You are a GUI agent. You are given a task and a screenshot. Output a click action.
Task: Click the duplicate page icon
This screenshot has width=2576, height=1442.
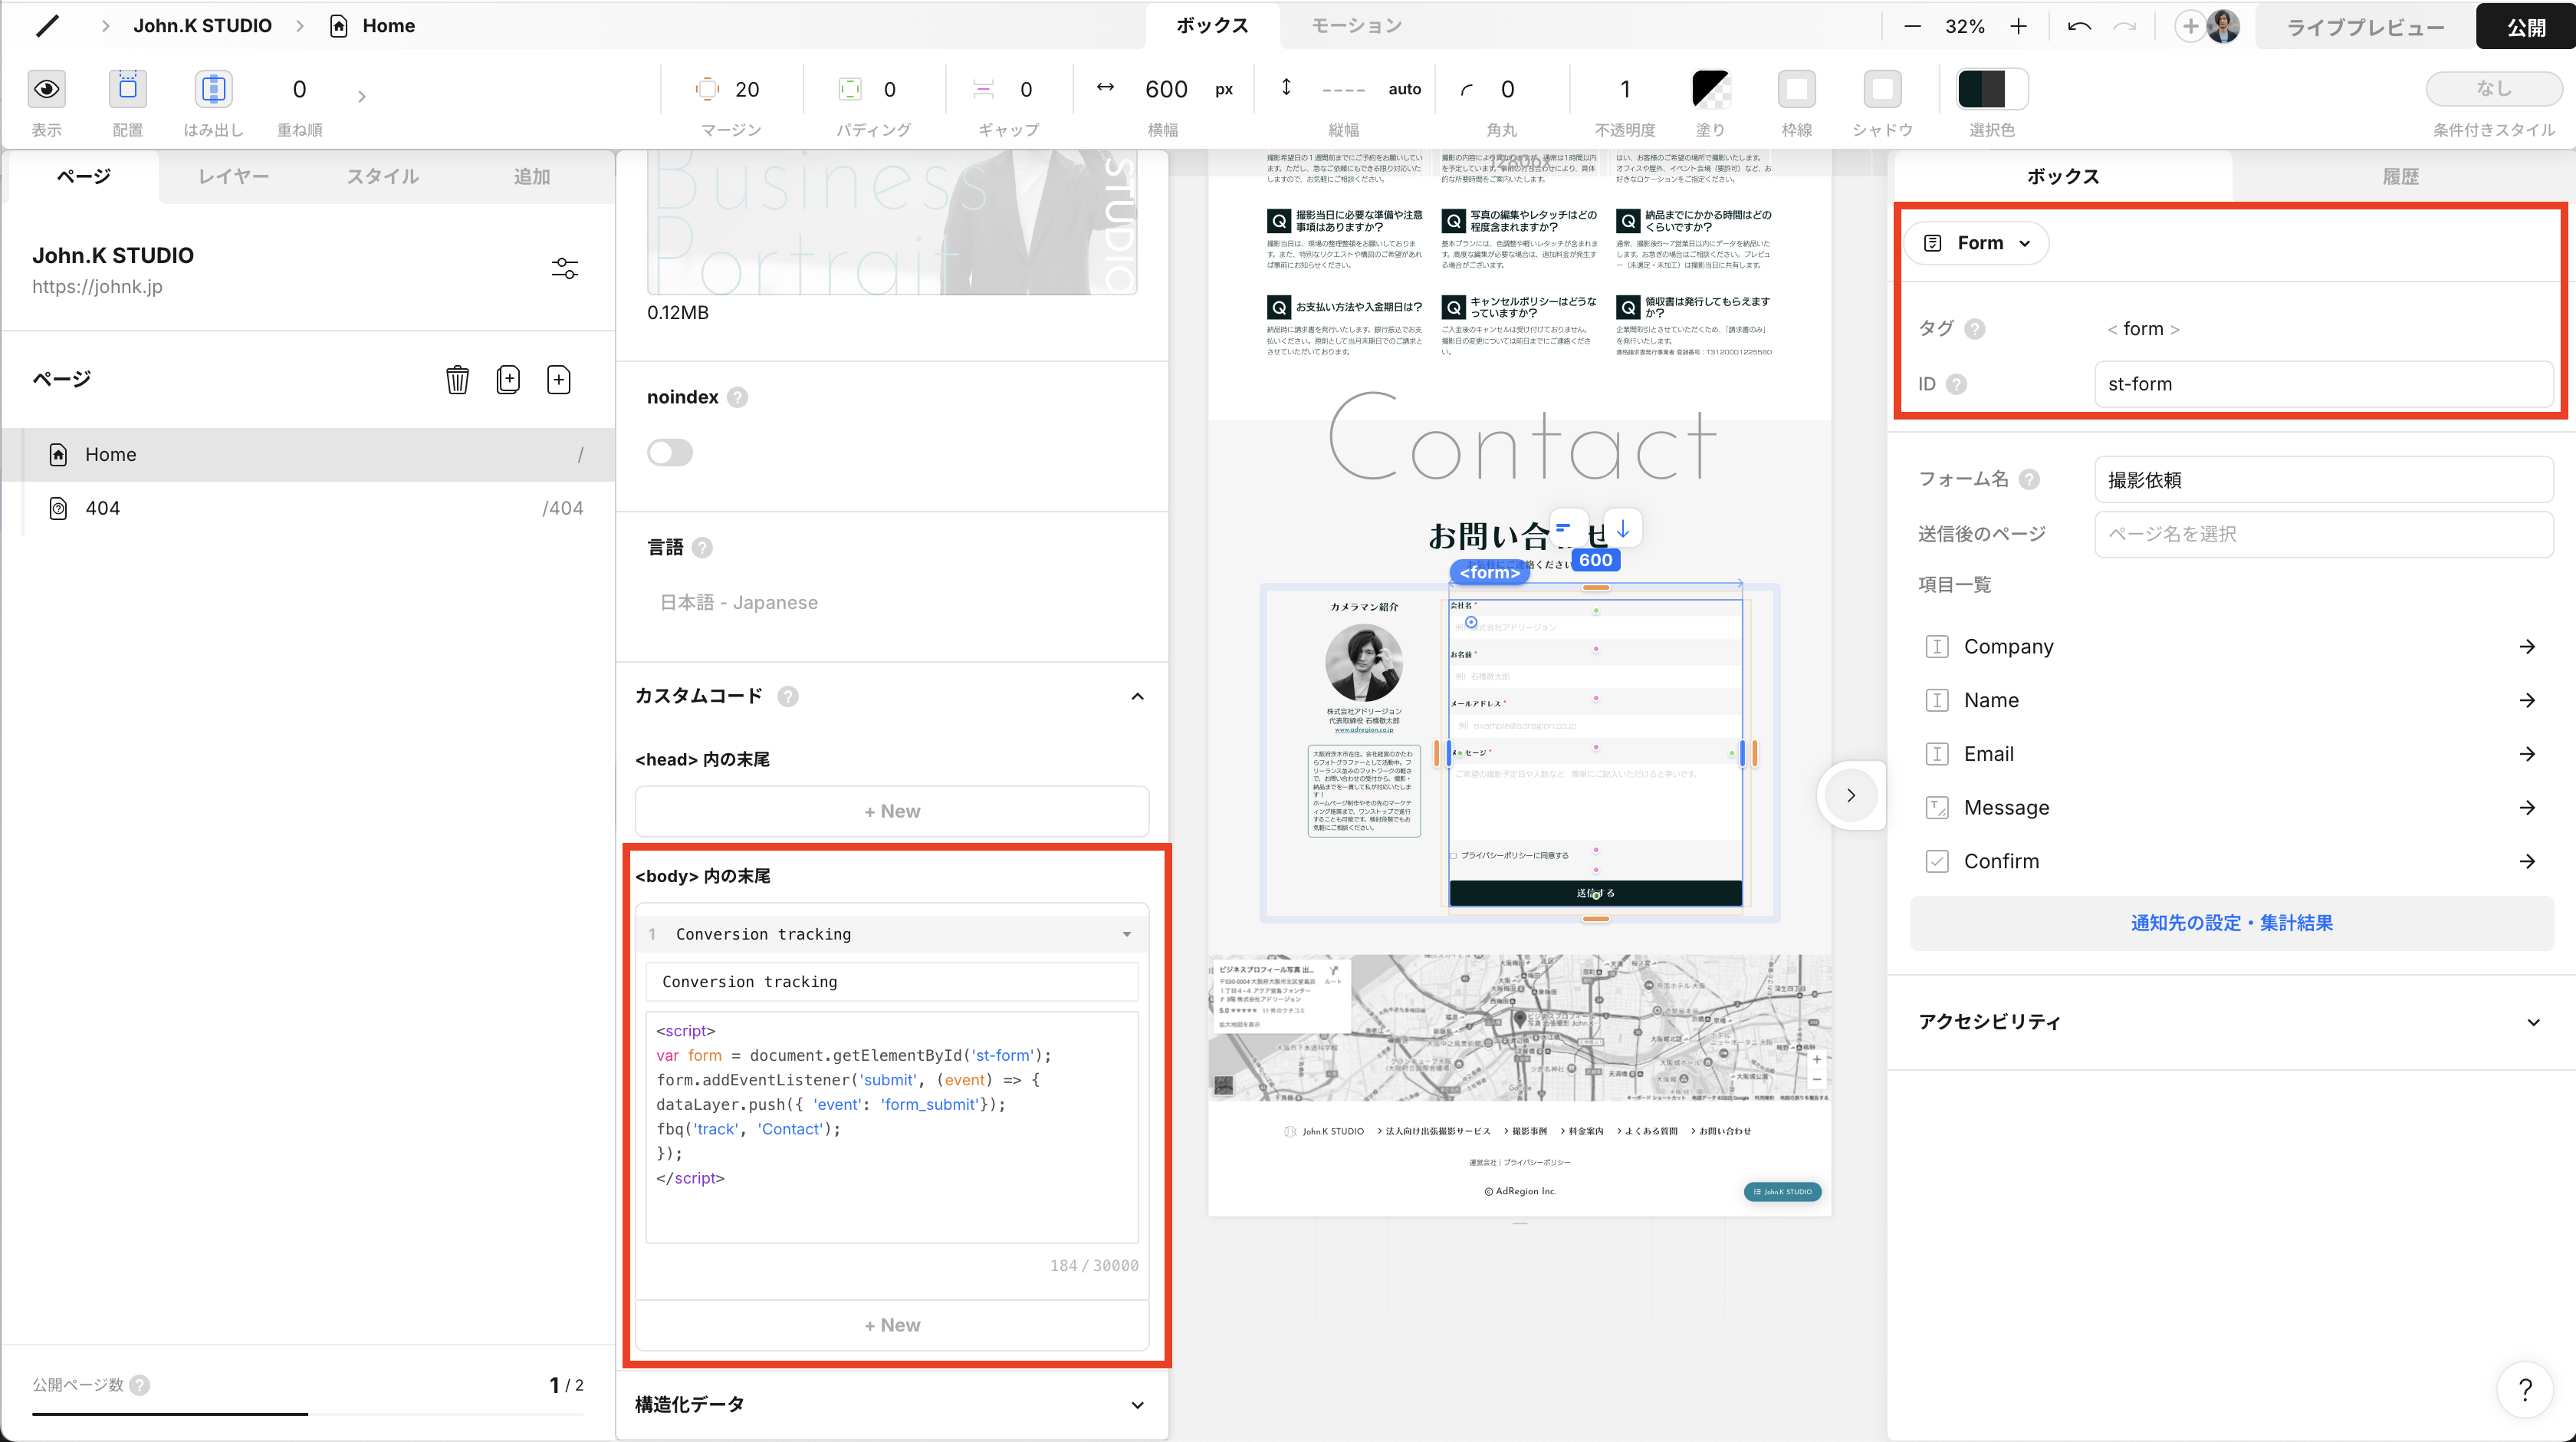508,380
